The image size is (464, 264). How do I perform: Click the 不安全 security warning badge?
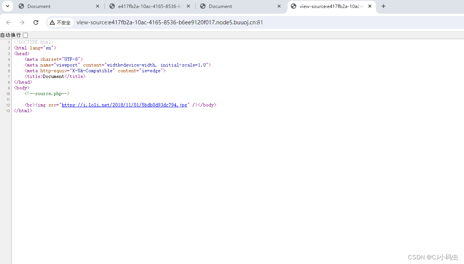click(x=60, y=22)
